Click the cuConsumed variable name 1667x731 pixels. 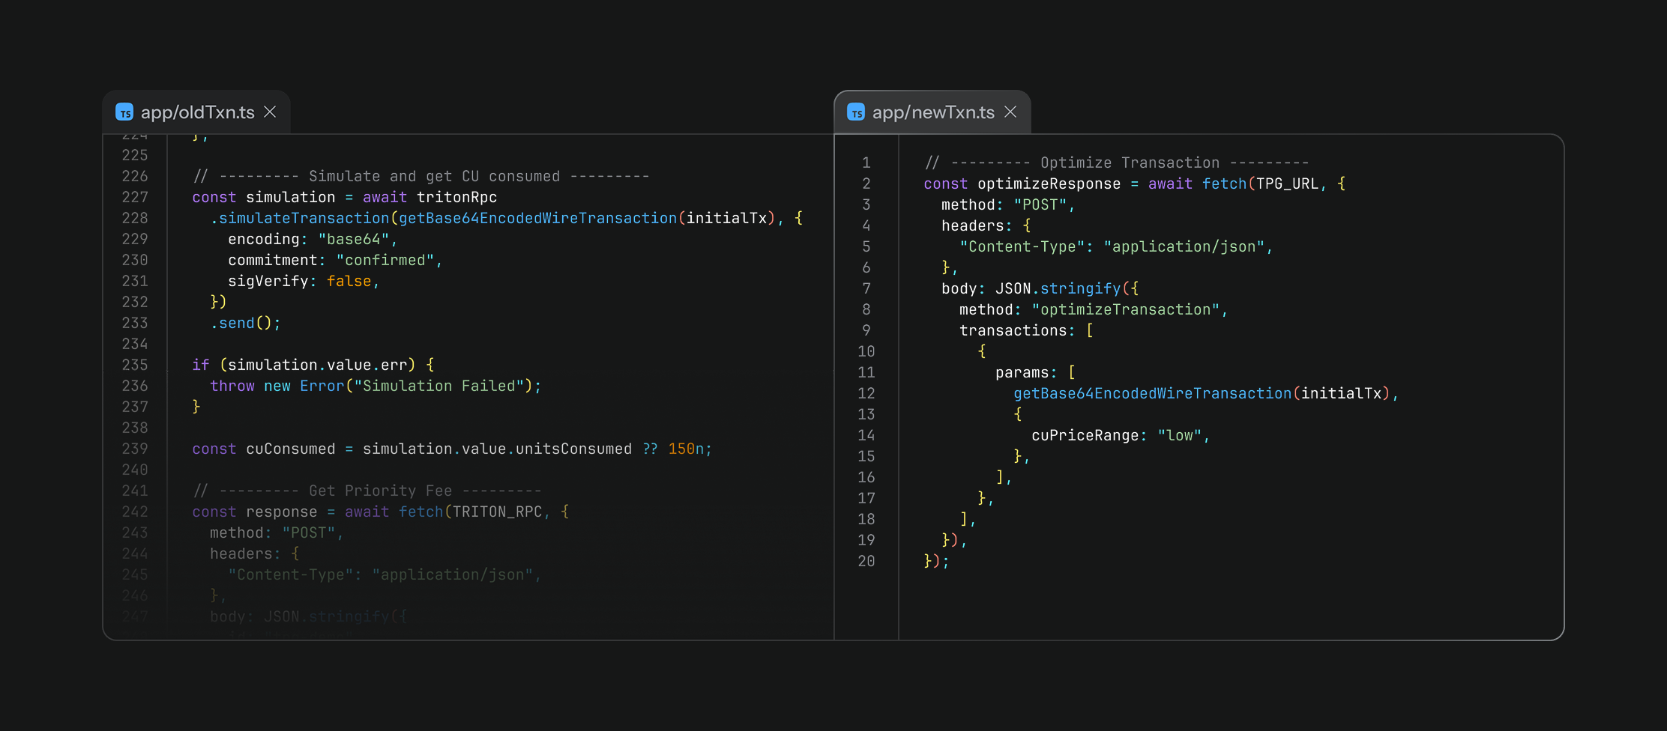(x=290, y=449)
